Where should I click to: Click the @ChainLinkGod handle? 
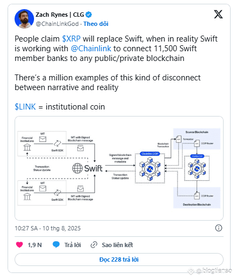(57, 24)
